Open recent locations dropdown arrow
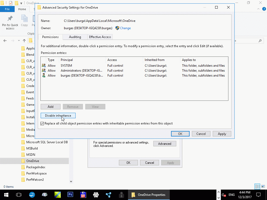The image size is (267, 200). point(19,41)
